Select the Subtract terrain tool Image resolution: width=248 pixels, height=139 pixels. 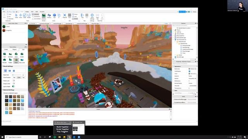[10, 55]
